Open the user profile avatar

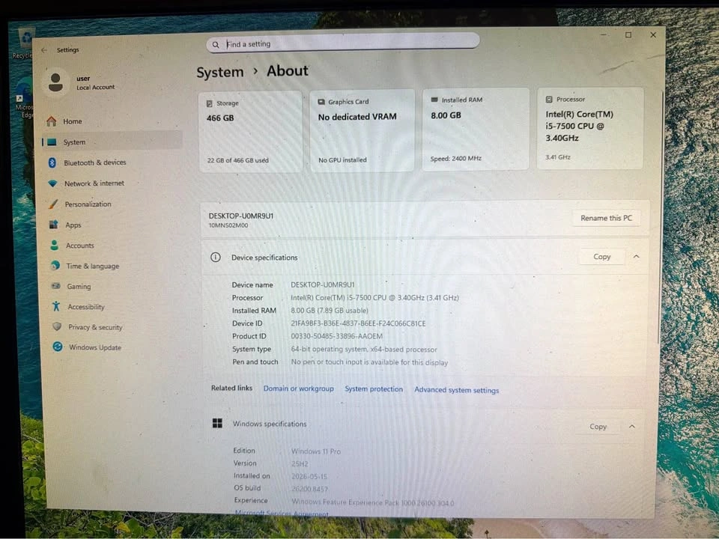point(55,82)
